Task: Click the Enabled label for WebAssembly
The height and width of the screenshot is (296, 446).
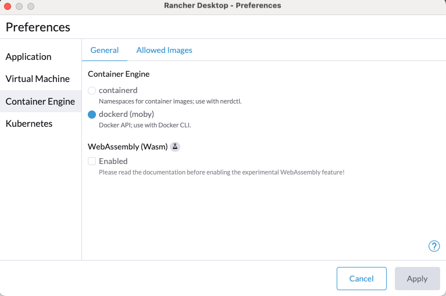Action: (113, 161)
